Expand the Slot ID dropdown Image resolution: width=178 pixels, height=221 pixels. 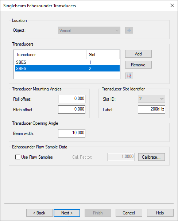click(x=151, y=99)
